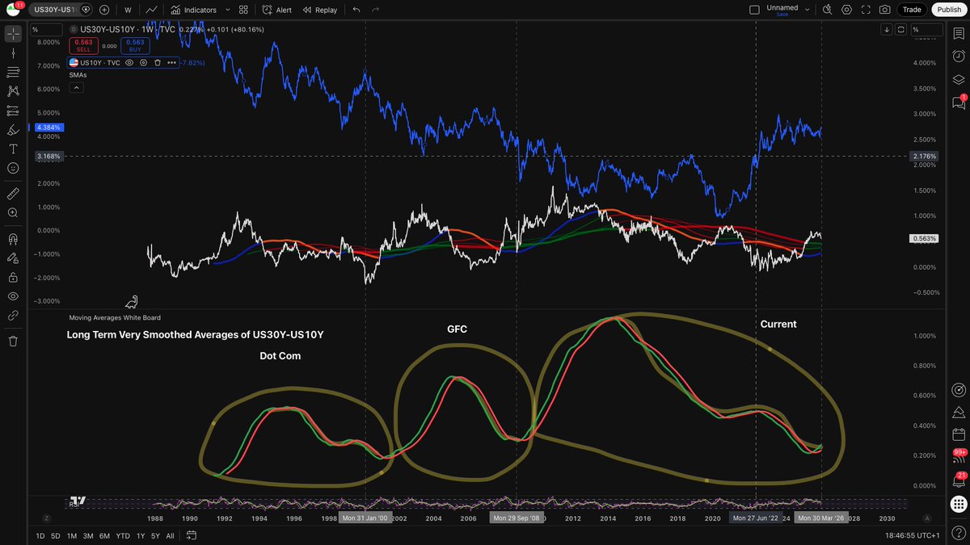Screen dimensions: 970x545
Task: Hide all drawings with eye icon
Action: (x=13, y=296)
